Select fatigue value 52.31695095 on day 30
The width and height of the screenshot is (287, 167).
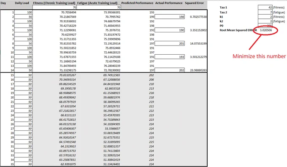click(112, 142)
